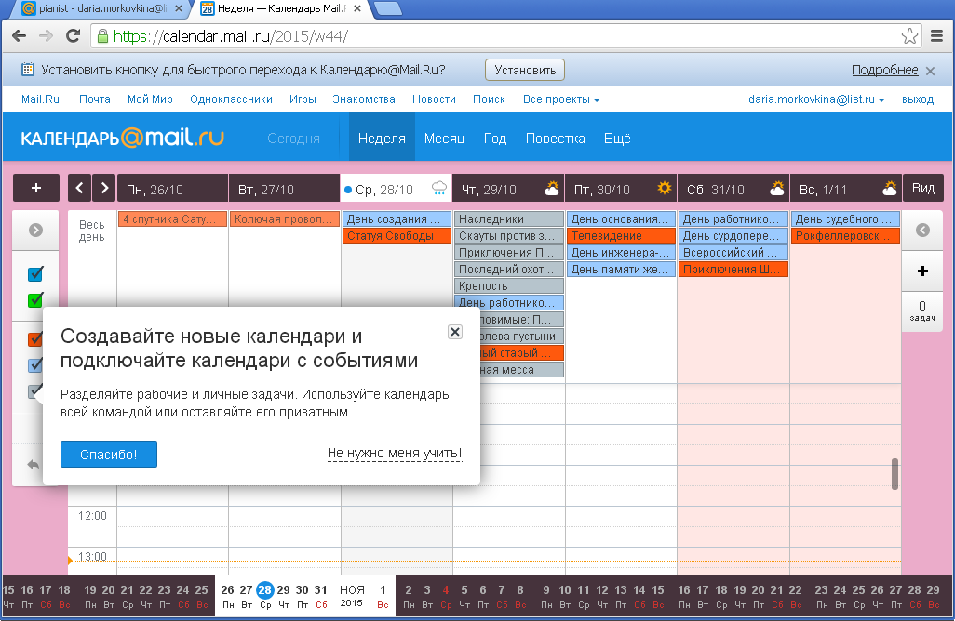Toggle the light-blue calendar checkbox
The height and width of the screenshot is (621, 955).
tap(35, 364)
